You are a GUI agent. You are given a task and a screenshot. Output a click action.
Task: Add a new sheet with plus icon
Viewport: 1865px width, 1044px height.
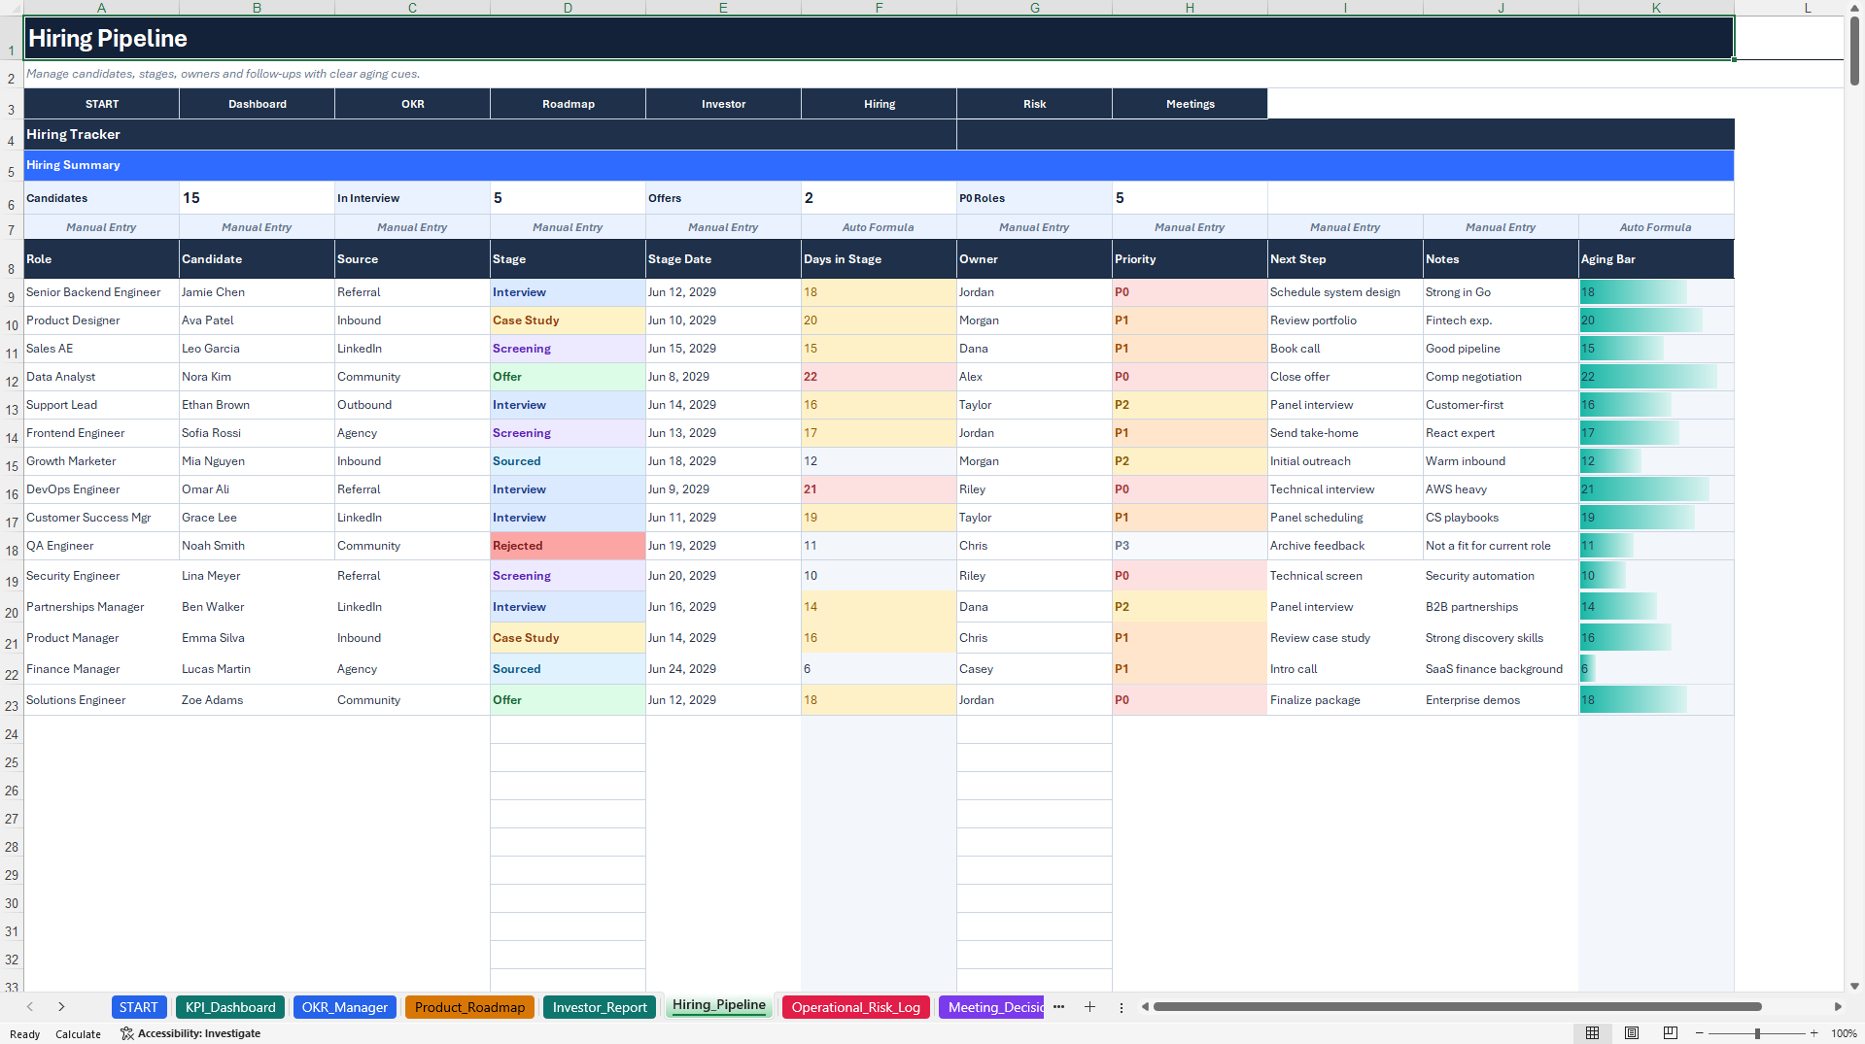pyautogui.click(x=1089, y=1007)
